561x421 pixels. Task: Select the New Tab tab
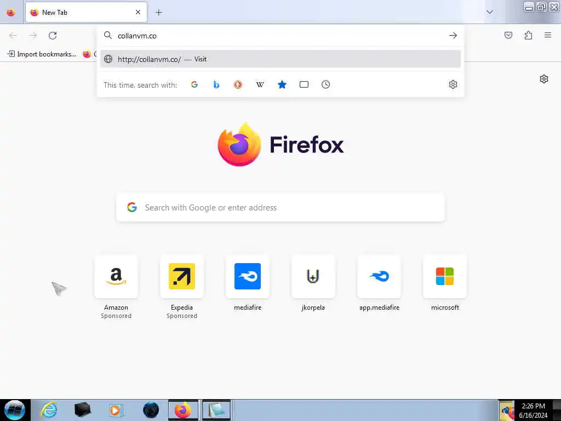[x=86, y=12]
